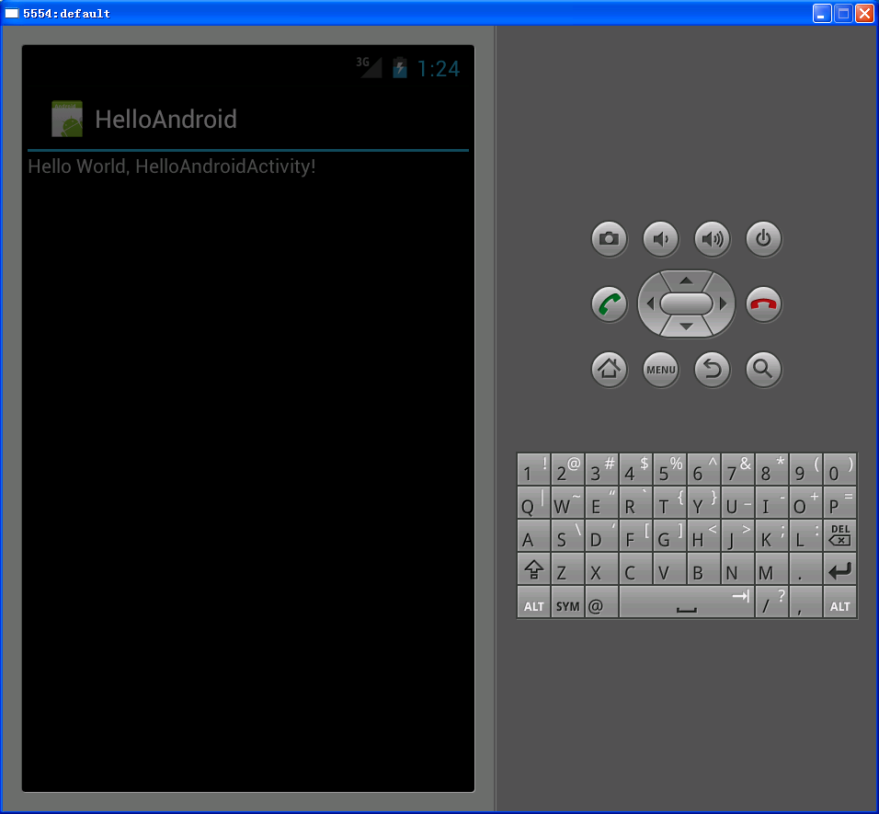
Task: Lower volume with the volume down button
Action: click(660, 239)
